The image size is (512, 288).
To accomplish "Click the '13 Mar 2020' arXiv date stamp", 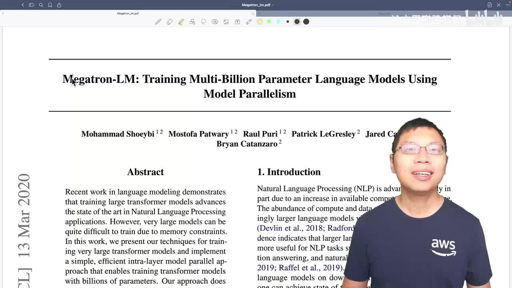I will pyautogui.click(x=24, y=215).
